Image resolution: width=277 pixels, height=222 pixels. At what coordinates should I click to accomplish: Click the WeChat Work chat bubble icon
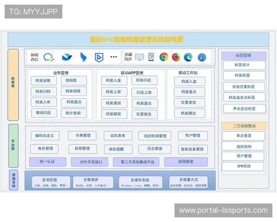pyautogui.click(x=48, y=57)
